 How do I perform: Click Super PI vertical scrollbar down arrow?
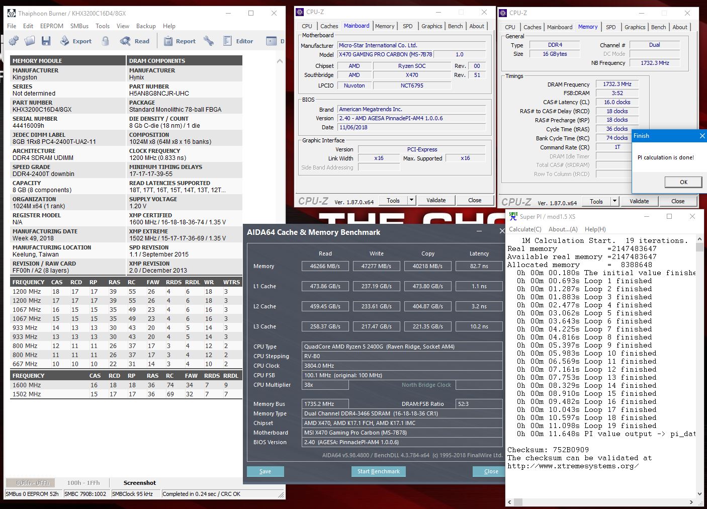[x=699, y=494]
